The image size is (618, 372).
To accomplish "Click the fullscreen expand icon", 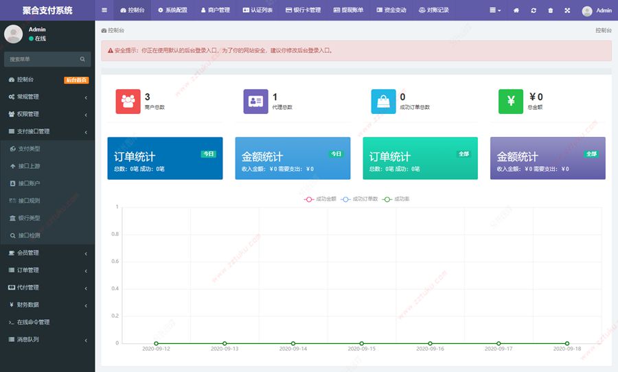I will coord(567,10).
